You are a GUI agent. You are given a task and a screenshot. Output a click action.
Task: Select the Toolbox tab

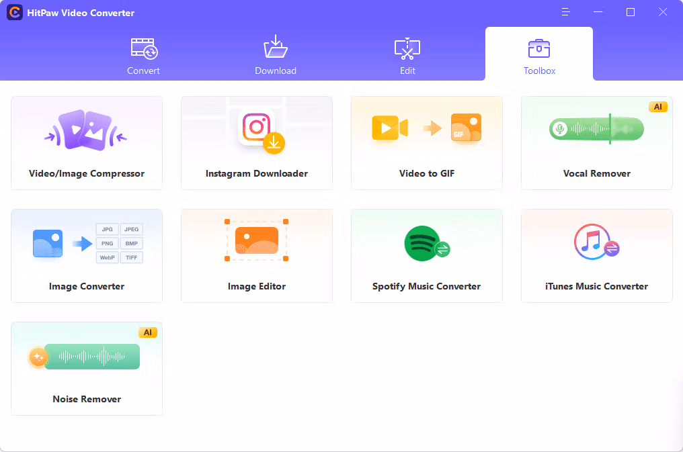click(x=539, y=54)
